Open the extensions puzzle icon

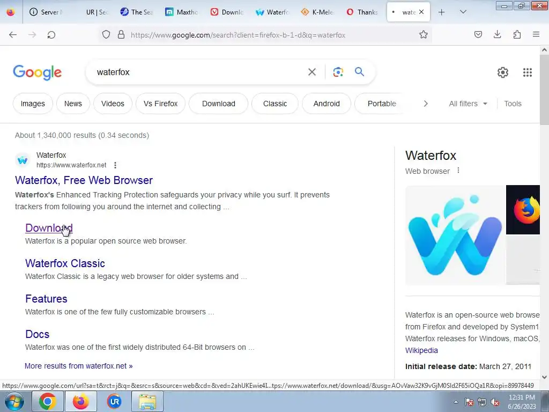click(x=517, y=34)
